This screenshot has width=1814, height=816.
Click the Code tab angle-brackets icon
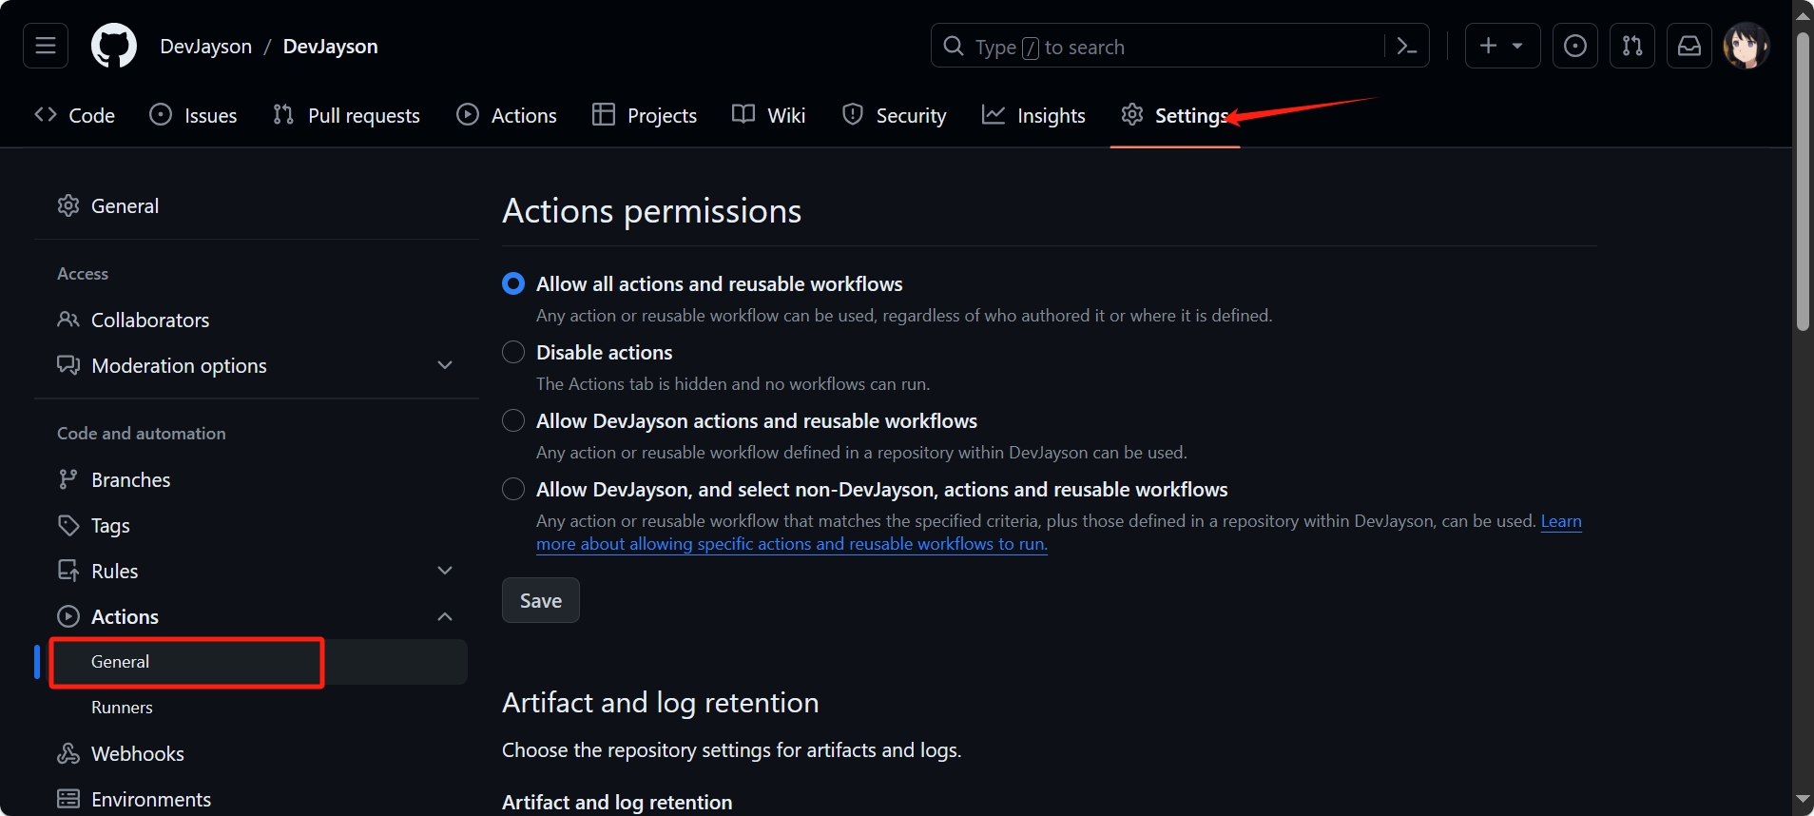click(x=46, y=115)
